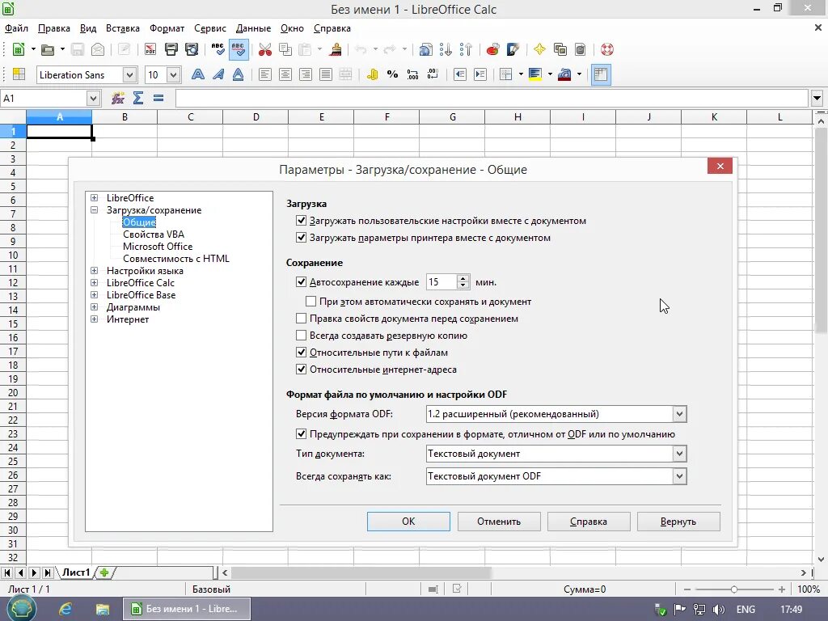Click the Name Box showing A1
Viewport: 828px width, 621px height.
(44, 98)
